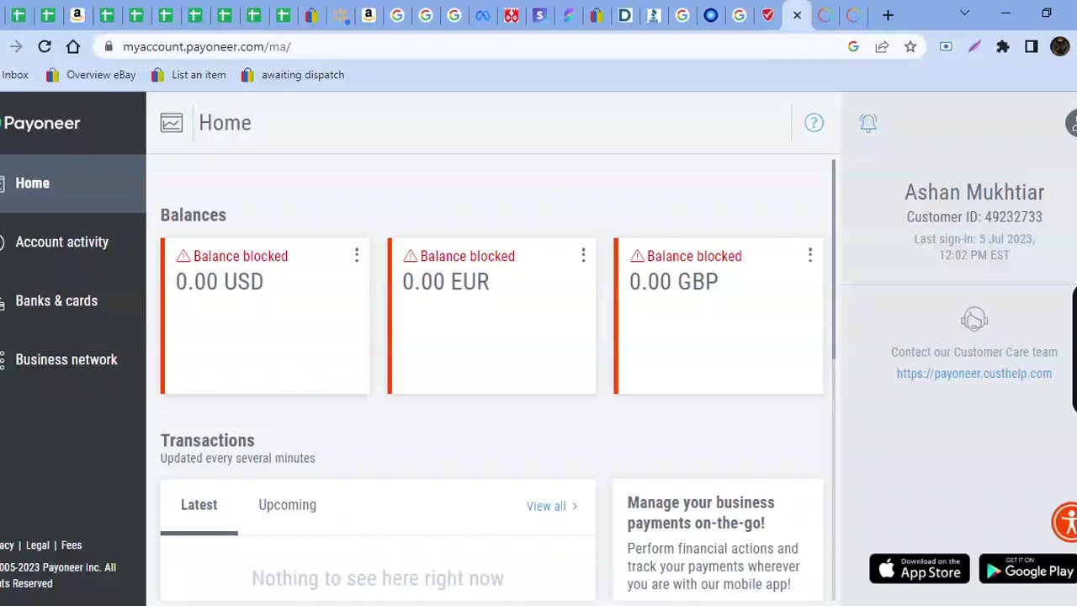The height and width of the screenshot is (606, 1077).
Task: Open the Extensions puzzle-piece menu
Action: pyautogui.click(x=1003, y=47)
